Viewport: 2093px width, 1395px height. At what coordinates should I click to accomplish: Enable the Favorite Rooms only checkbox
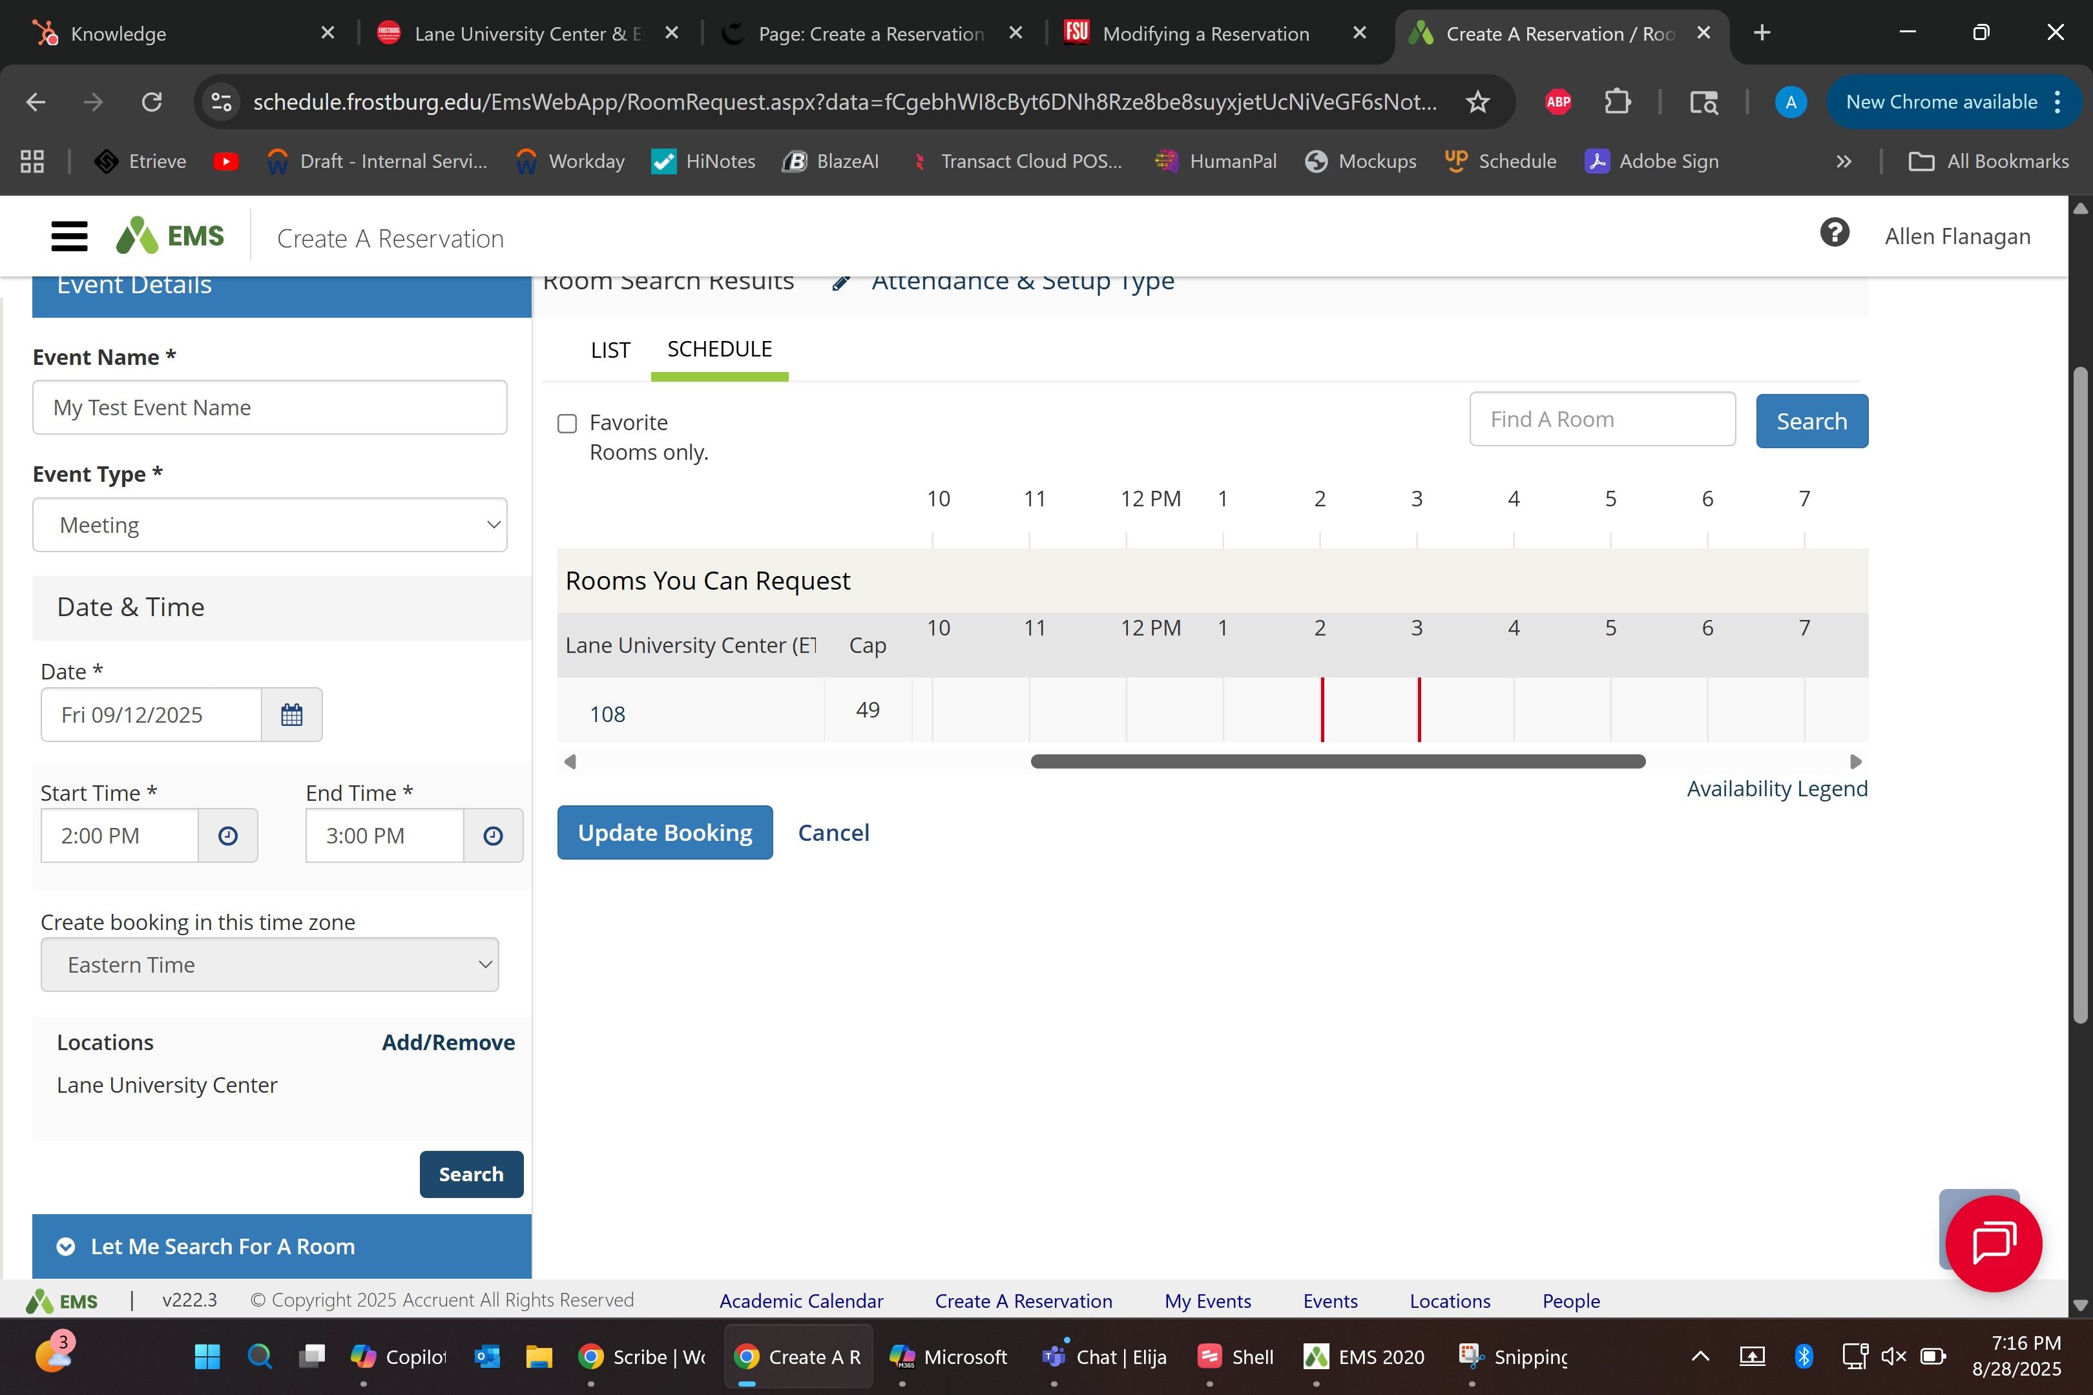tap(567, 424)
